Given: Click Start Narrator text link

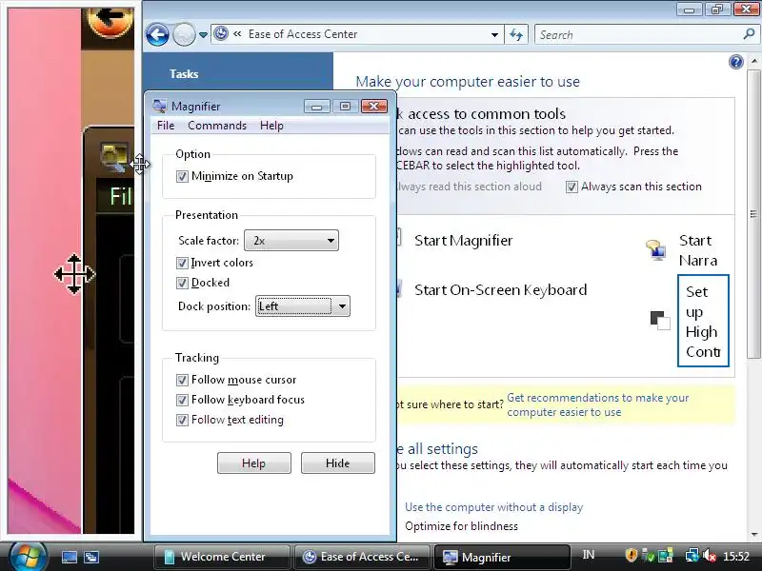Looking at the screenshot, I should (x=698, y=250).
